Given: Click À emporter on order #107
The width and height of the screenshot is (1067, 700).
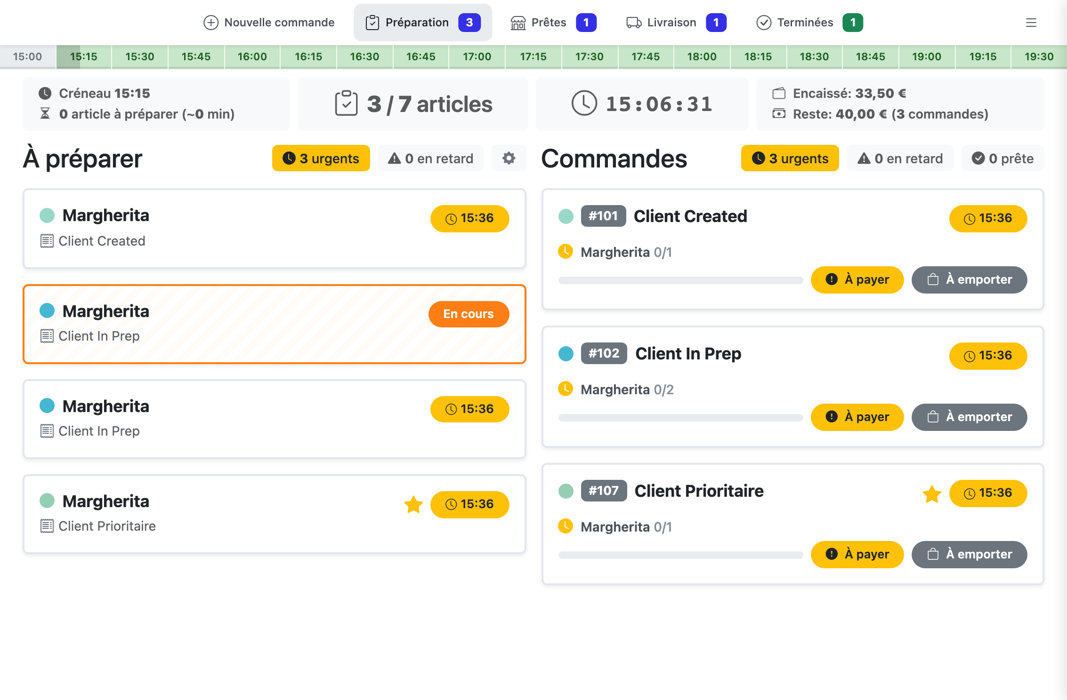Looking at the screenshot, I should tap(969, 554).
